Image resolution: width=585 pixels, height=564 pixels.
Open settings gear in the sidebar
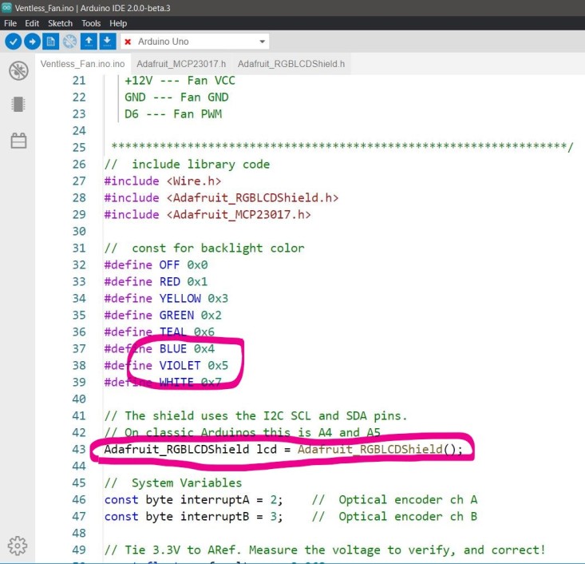coord(18,546)
